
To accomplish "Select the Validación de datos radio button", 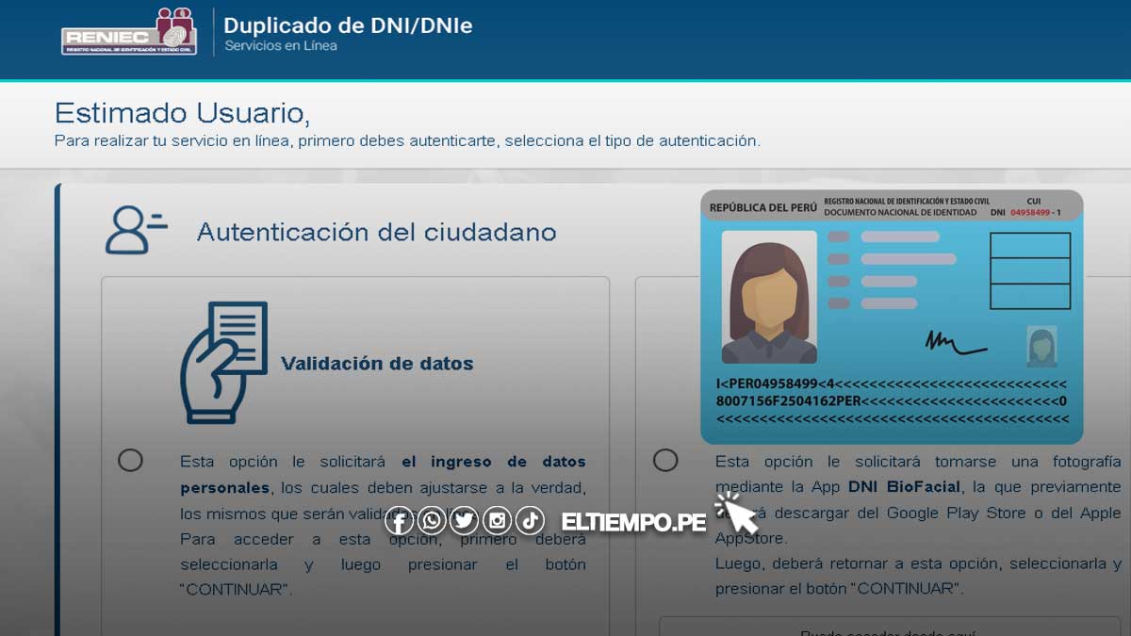I will pos(130,460).
